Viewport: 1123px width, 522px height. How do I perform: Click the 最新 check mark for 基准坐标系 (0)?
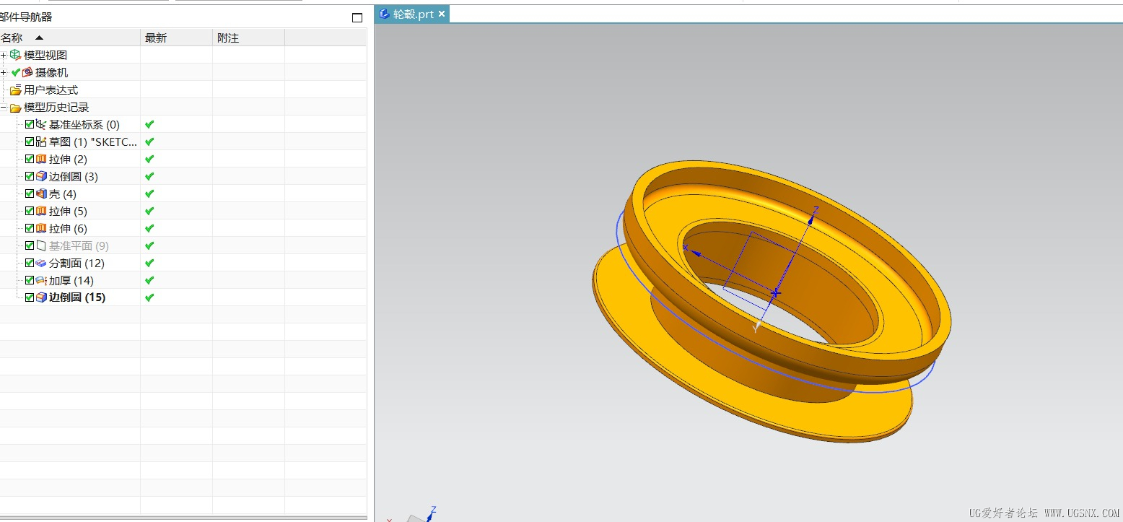149,124
